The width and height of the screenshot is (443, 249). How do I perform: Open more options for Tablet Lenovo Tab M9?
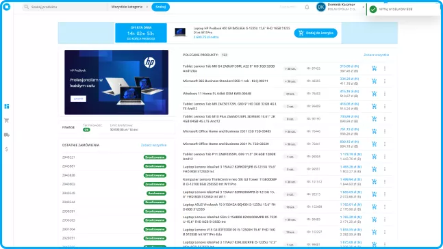[385, 106]
